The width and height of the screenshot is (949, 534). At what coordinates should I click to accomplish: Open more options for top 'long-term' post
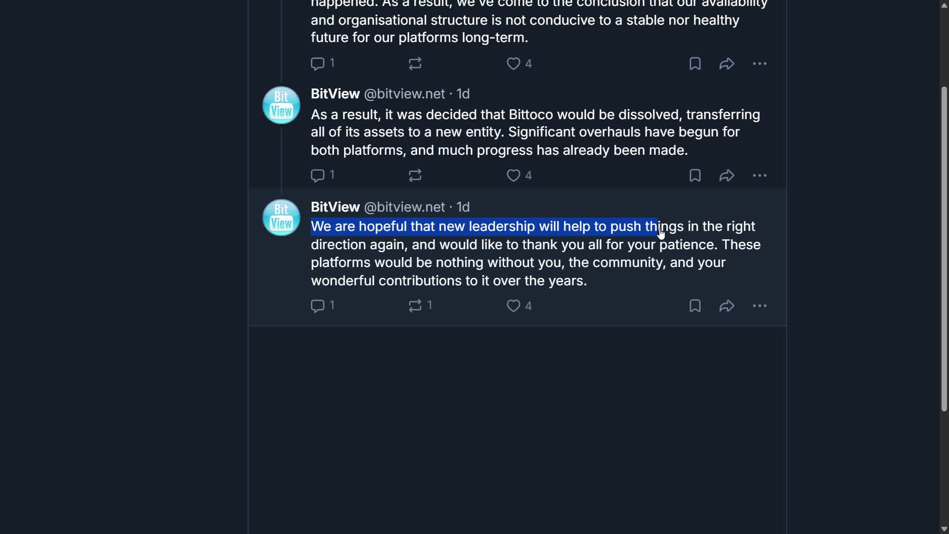coord(760,64)
